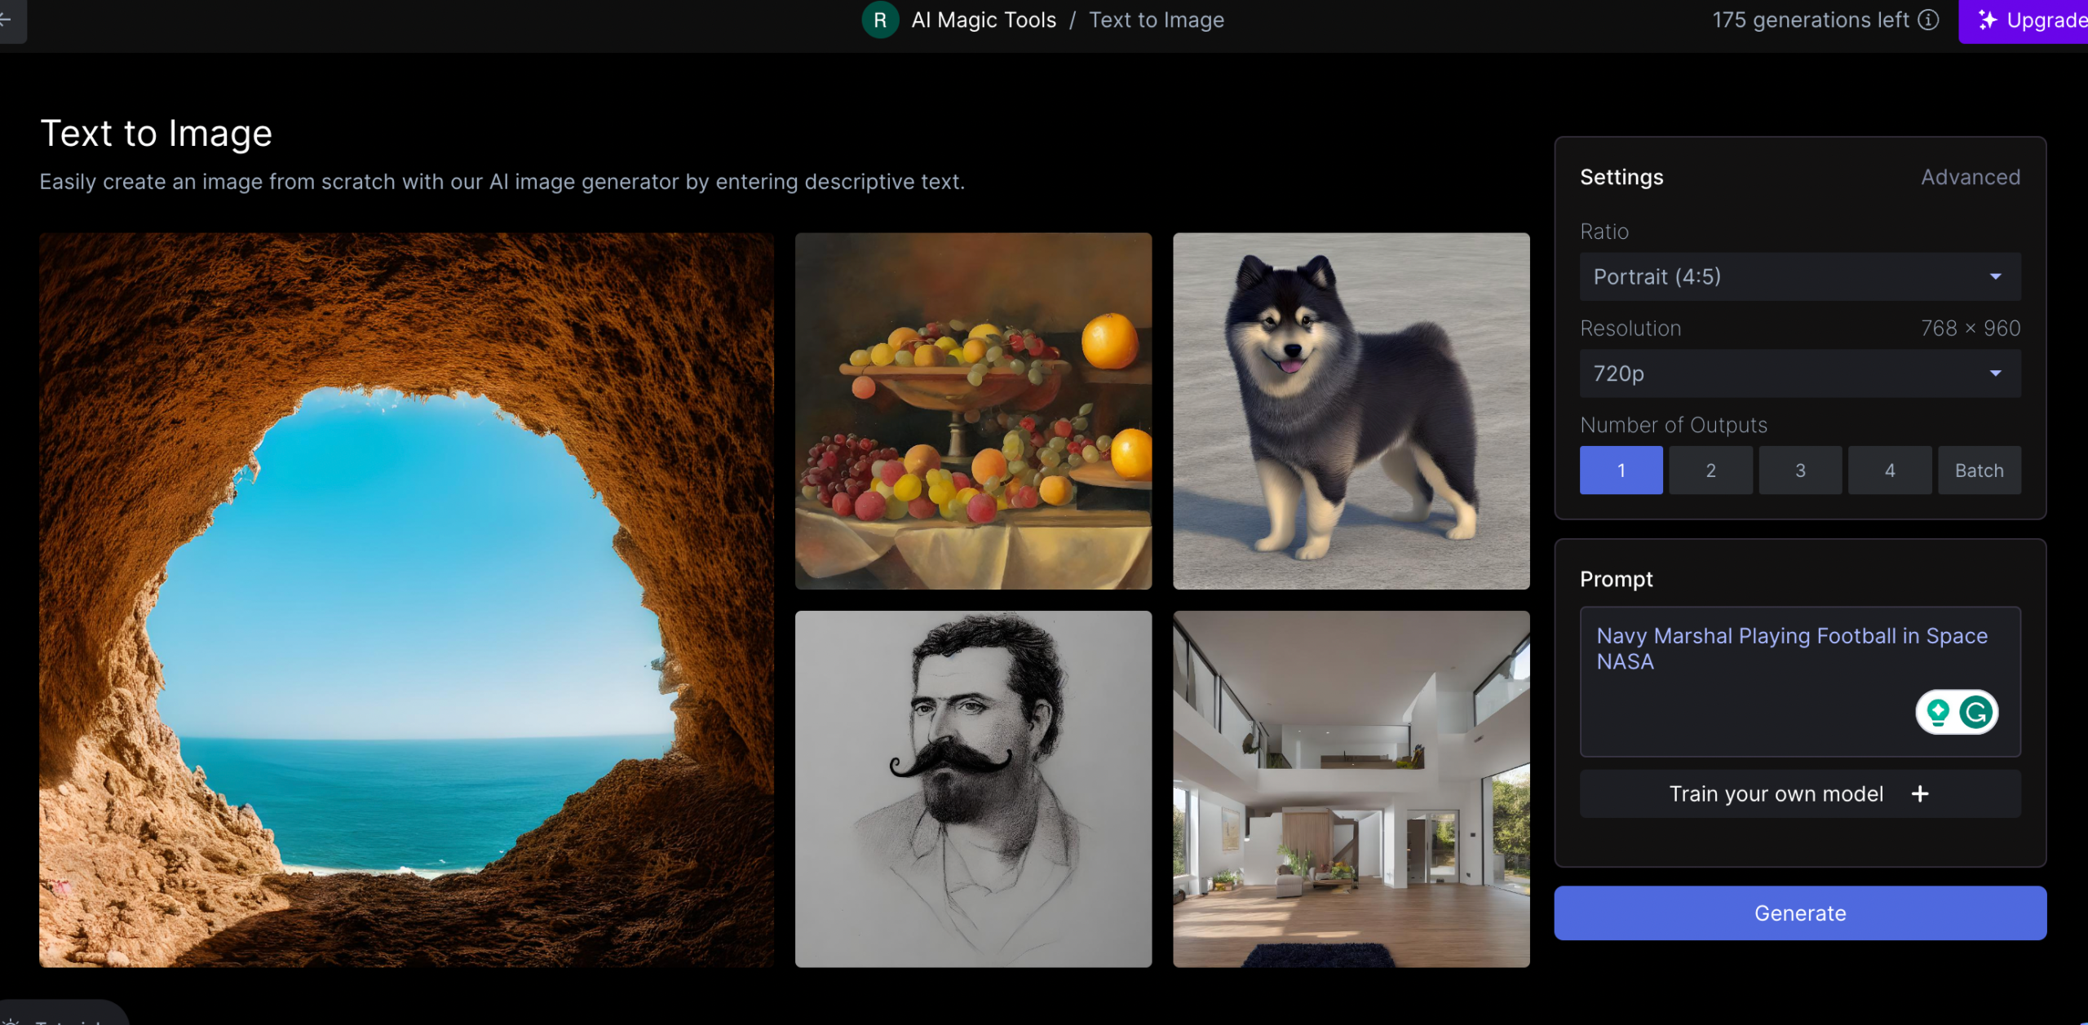Click the Tutorials lightbulb icon at bottom left

(x=10, y=1021)
